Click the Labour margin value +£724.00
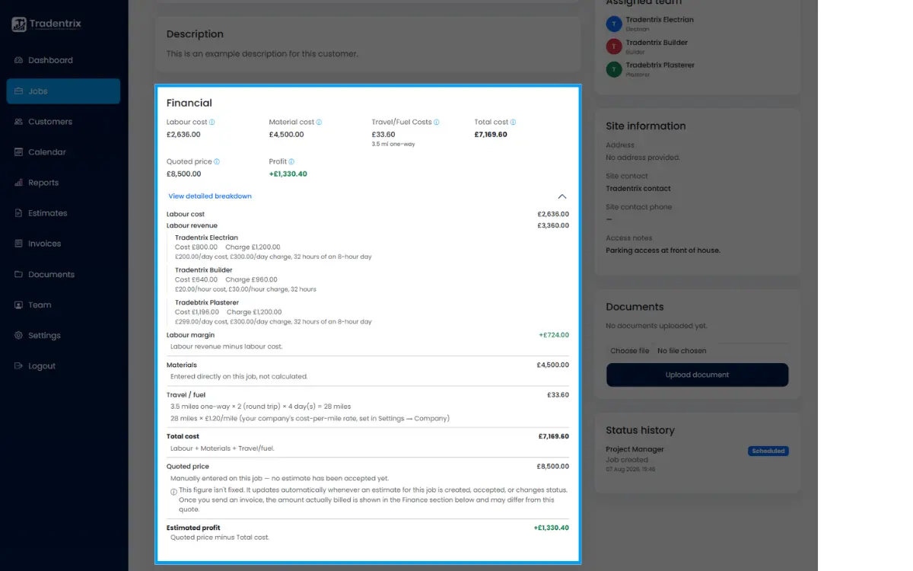The image size is (913, 571). (x=554, y=335)
